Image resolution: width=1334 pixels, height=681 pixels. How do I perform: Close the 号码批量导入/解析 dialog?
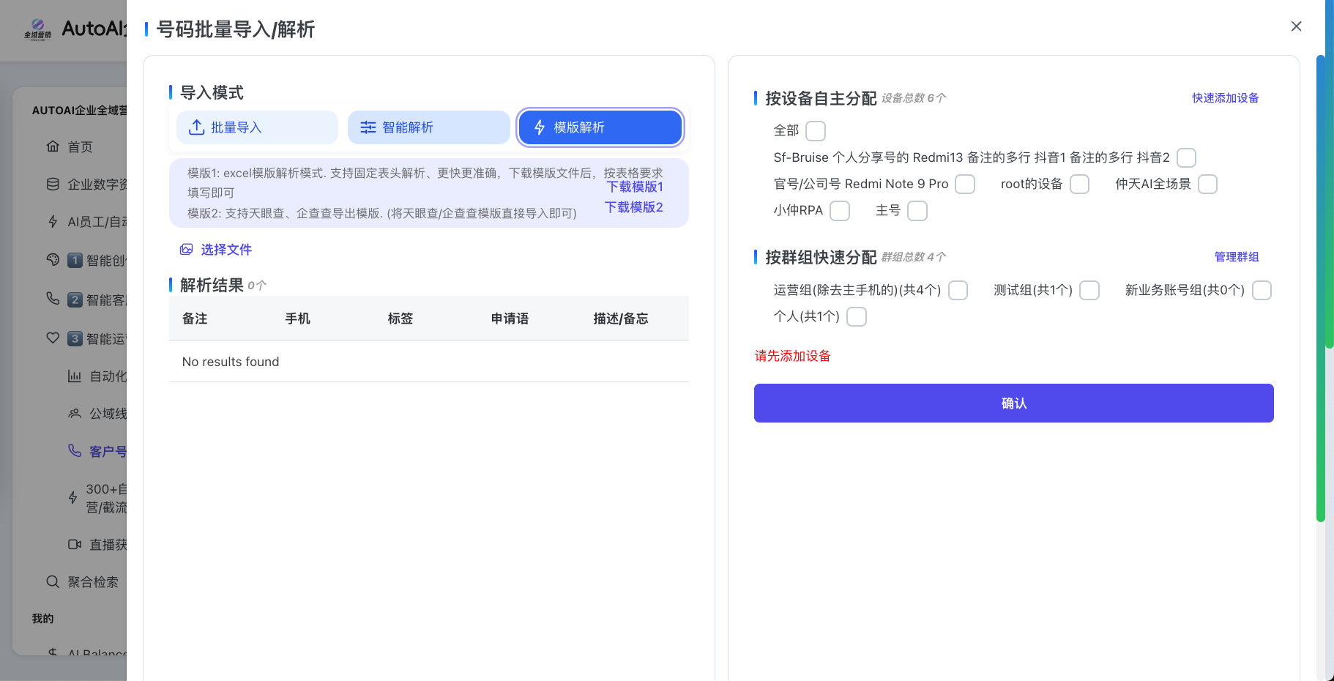coord(1296,26)
